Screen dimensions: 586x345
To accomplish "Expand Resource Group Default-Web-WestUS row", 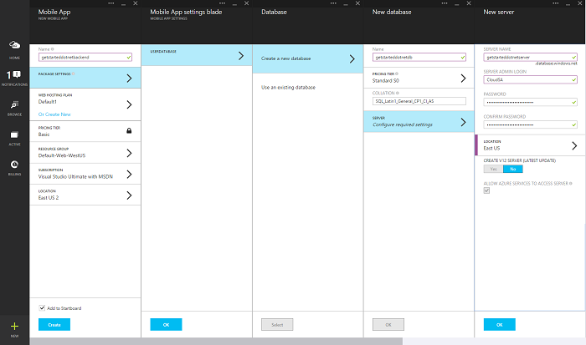I will point(85,153).
